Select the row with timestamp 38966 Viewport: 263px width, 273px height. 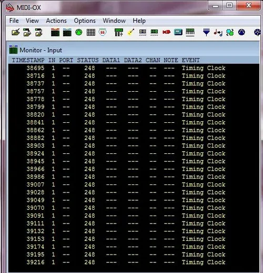click(134, 169)
